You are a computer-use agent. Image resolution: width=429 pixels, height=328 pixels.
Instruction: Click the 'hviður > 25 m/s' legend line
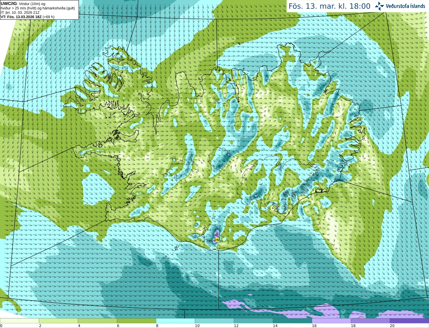tap(38, 8)
